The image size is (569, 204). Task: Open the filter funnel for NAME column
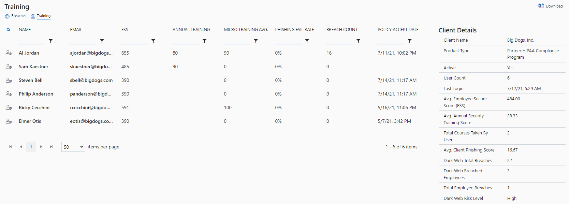click(50, 41)
